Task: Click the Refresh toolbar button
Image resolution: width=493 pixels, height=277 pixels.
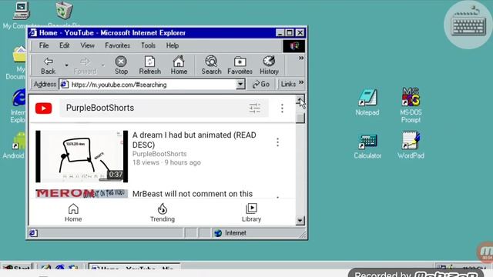Action: pos(149,65)
